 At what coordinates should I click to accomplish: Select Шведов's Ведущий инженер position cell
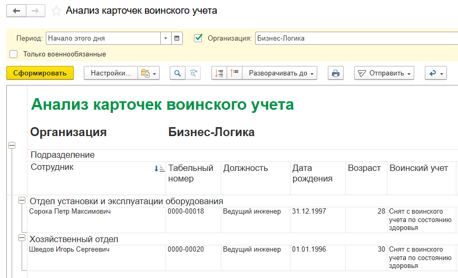pyautogui.click(x=256, y=258)
